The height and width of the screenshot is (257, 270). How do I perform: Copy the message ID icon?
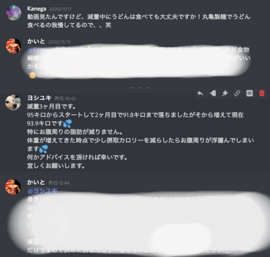point(249,93)
